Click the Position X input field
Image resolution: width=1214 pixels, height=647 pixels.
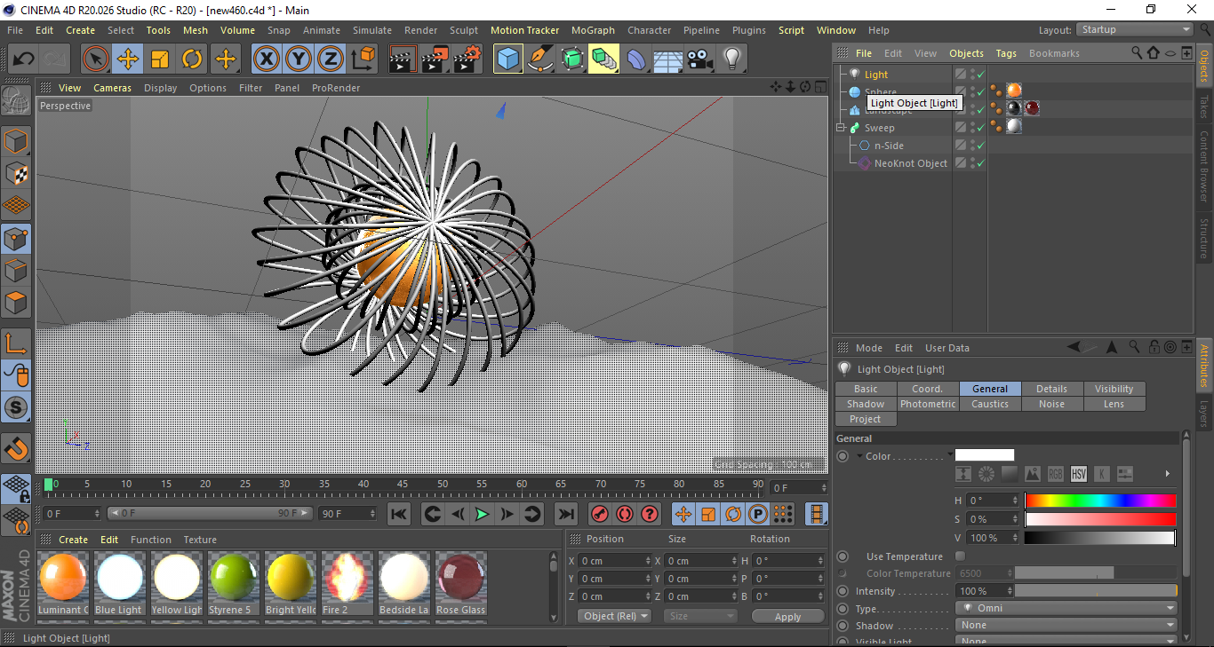click(615, 561)
